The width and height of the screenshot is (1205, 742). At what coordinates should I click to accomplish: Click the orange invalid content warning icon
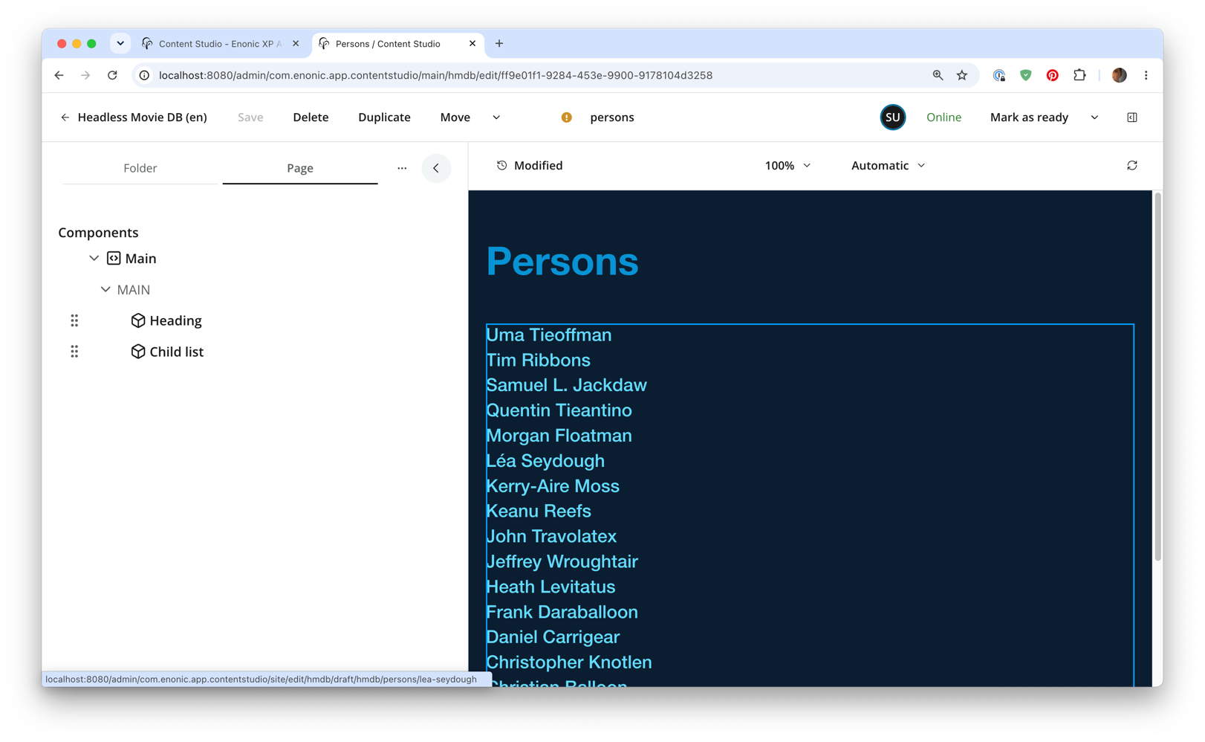[566, 117]
